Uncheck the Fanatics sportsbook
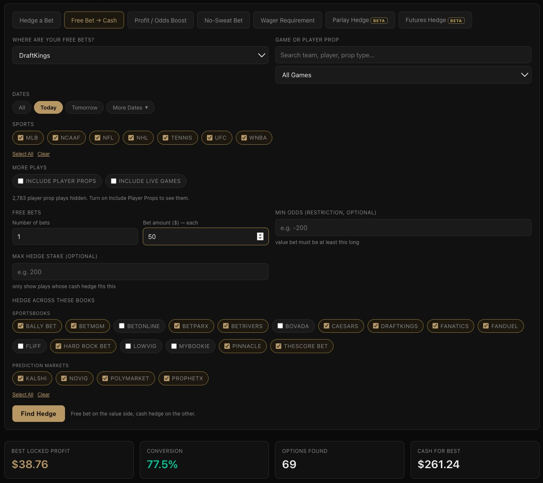The image size is (543, 483). coord(435,326)
